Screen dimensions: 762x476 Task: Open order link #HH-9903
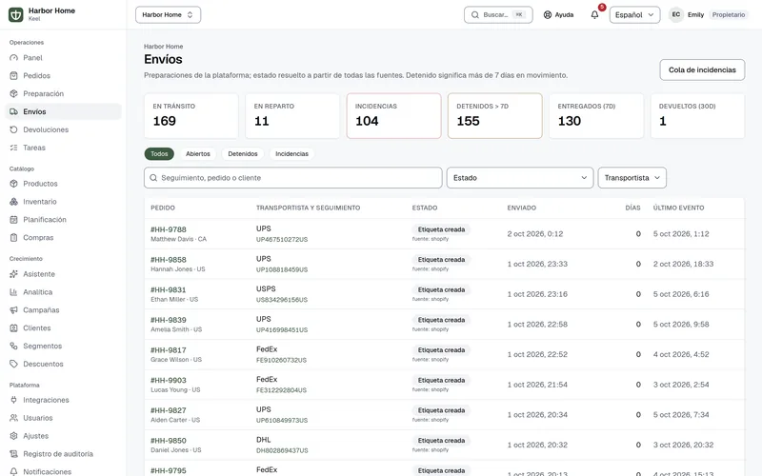pos(169,380)
